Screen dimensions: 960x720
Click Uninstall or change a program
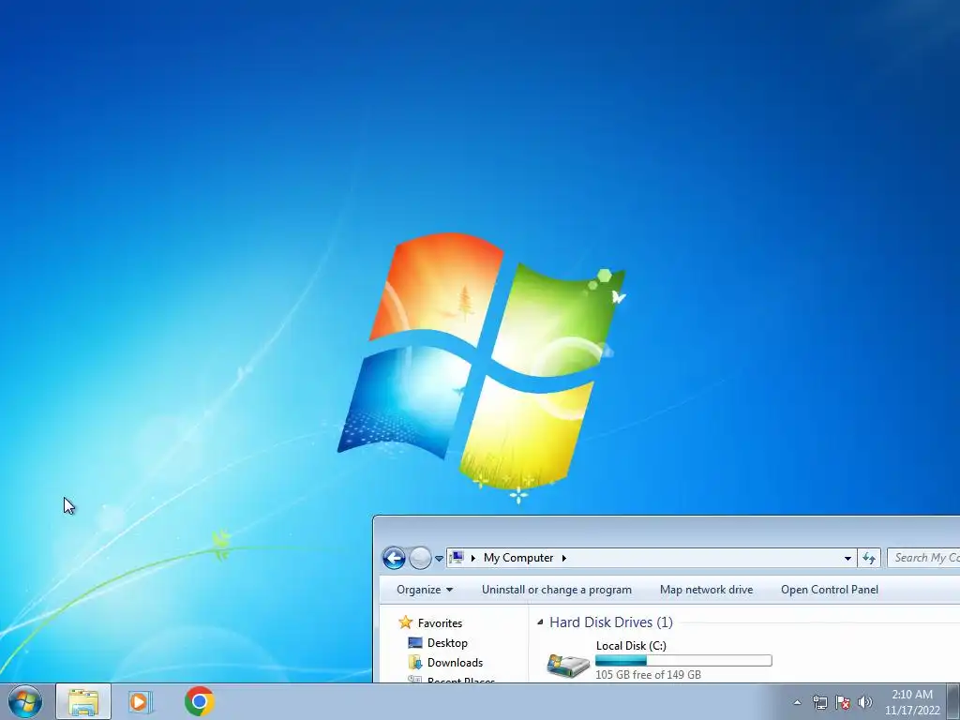click(x=557, y=590)
